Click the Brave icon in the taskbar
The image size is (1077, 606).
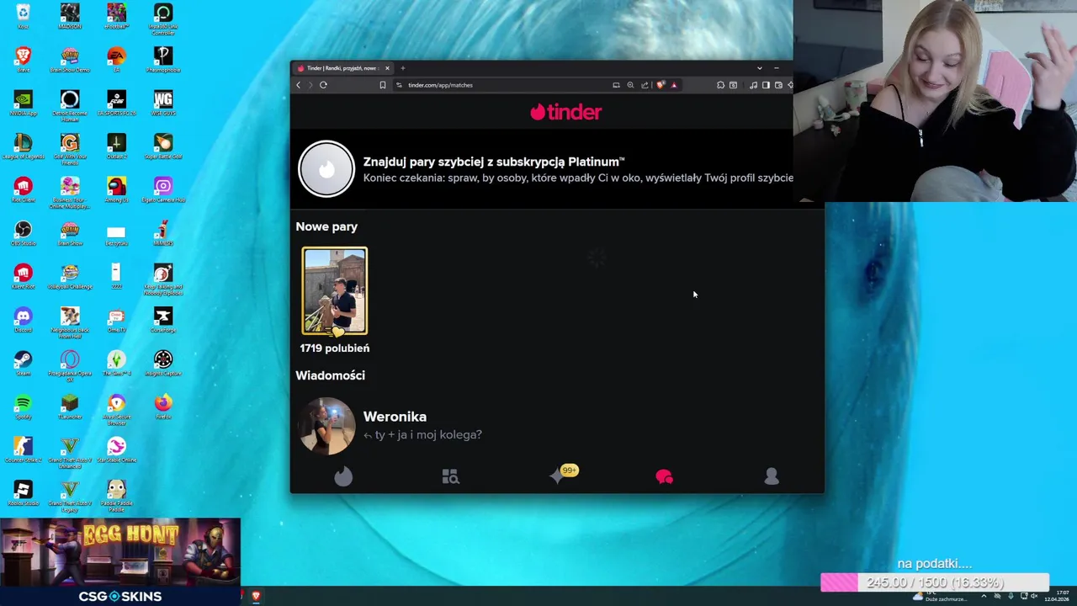256,597
